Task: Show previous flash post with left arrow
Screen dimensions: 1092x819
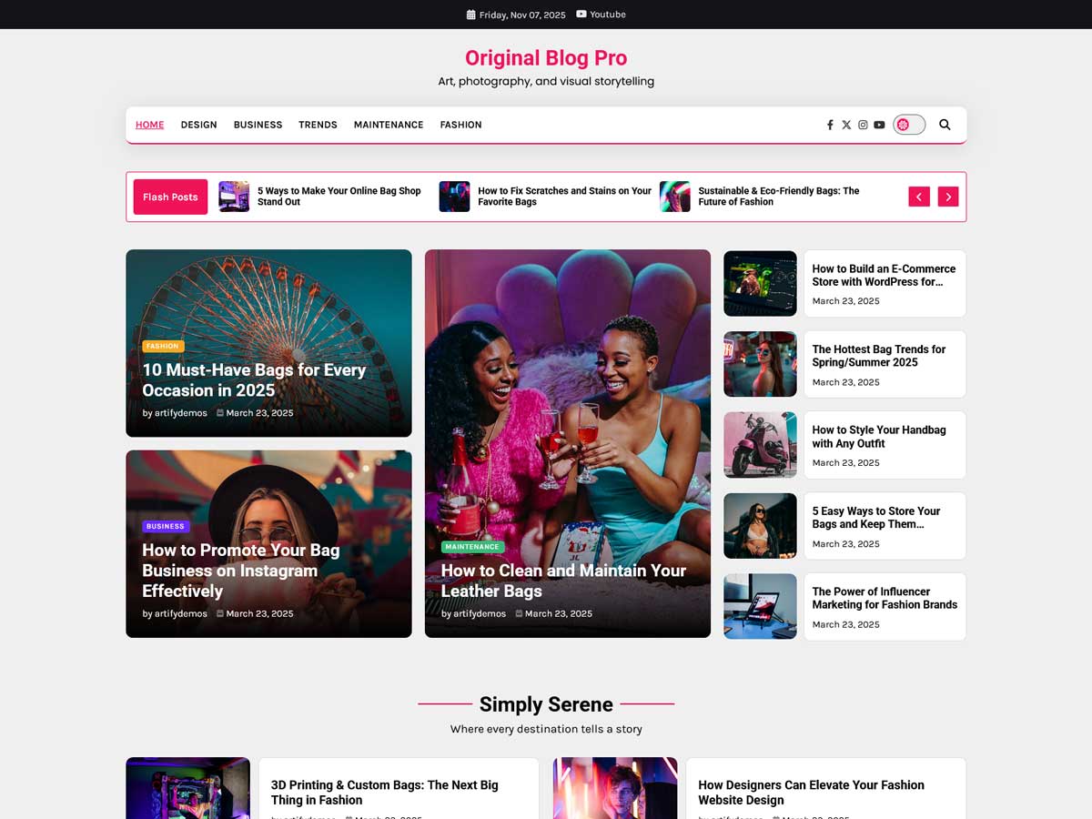Action: [x=919, y=197]
